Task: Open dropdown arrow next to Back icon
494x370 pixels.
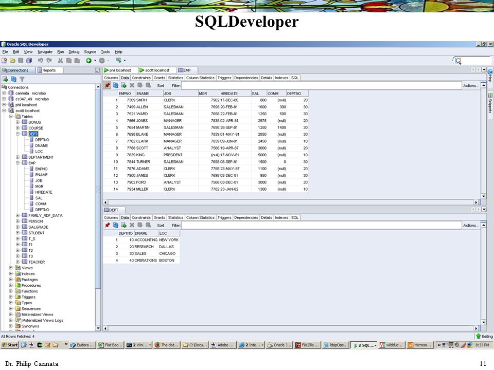Action: click(95, 61)
